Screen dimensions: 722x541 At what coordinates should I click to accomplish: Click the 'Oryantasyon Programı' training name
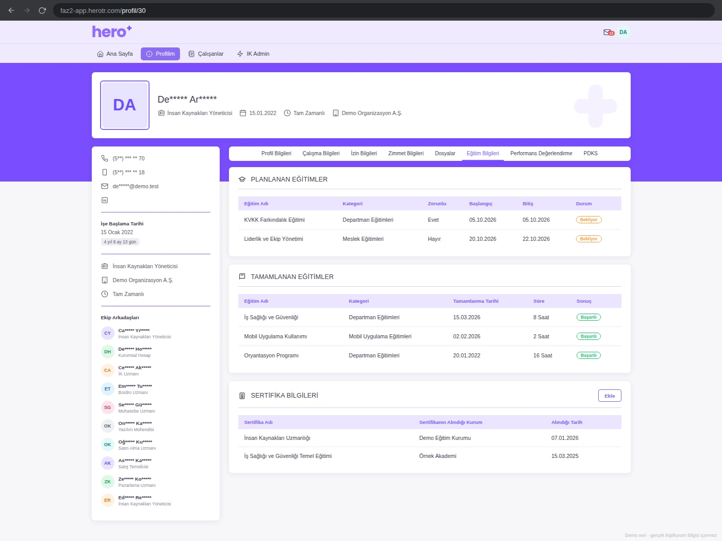point(271,355)
